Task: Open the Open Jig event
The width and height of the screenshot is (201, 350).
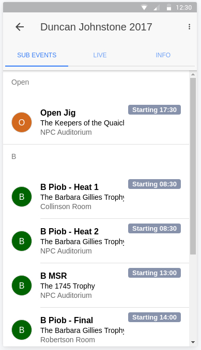Action: click(96, 122)
